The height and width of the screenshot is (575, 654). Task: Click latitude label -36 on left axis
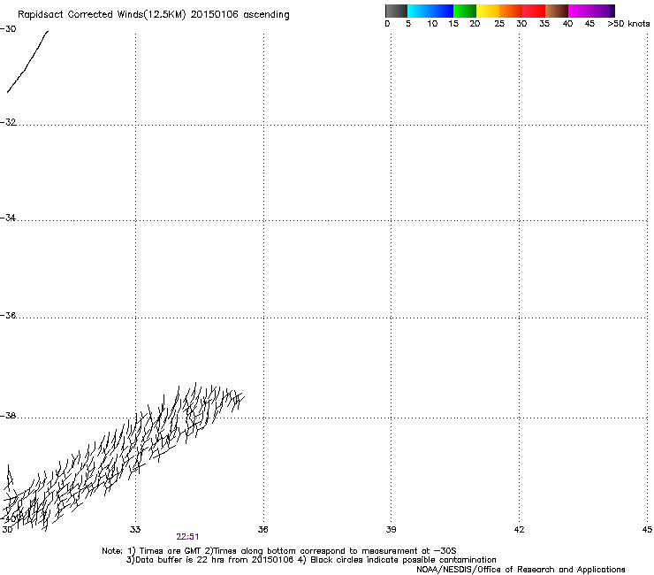8,315
